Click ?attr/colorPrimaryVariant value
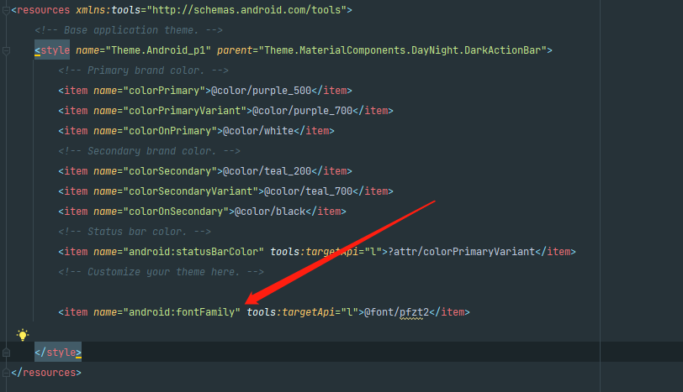 click(x=461, y=252)
